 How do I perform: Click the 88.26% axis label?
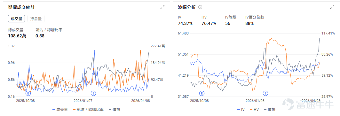click(327, 54)
